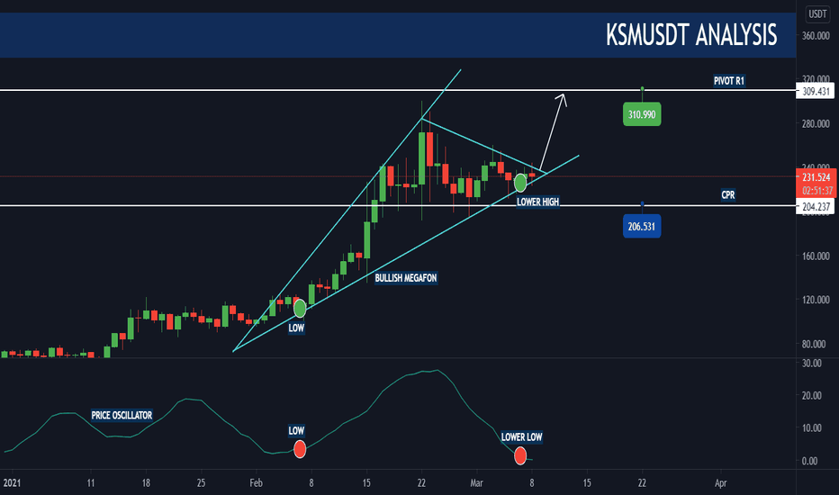Click the 160.000 price scale value
The image size is (839, 495).
click(816, 256)
